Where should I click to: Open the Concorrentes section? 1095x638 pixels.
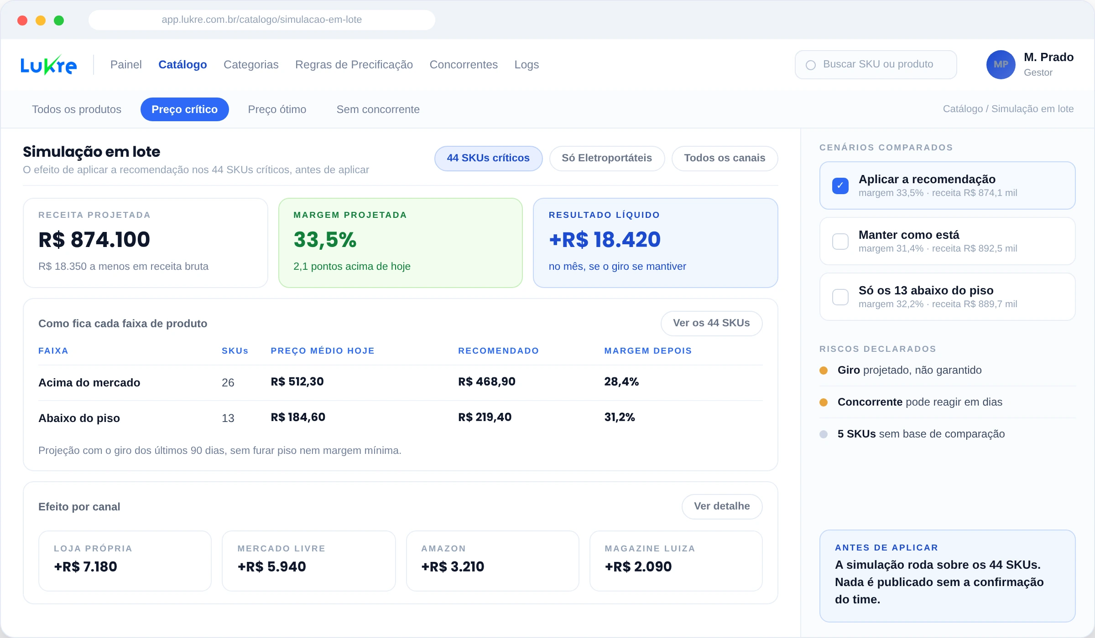coord(464,65)
